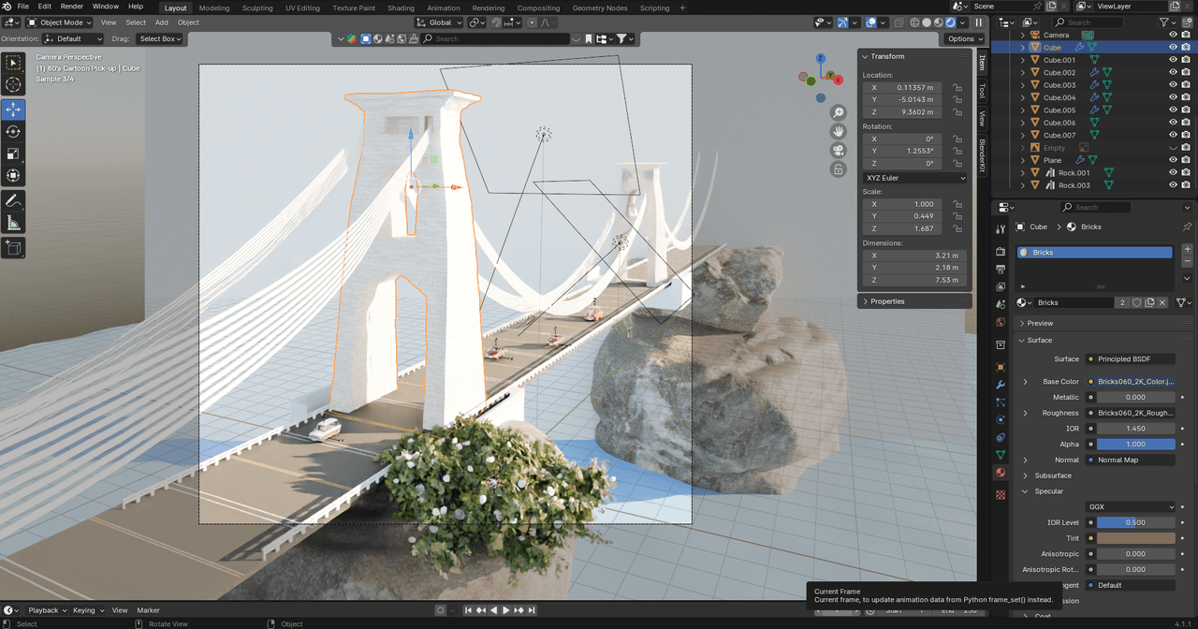Open the GGX distribution dropdown
This screenshot has height=629, width=1198.
click(1131, 507)
